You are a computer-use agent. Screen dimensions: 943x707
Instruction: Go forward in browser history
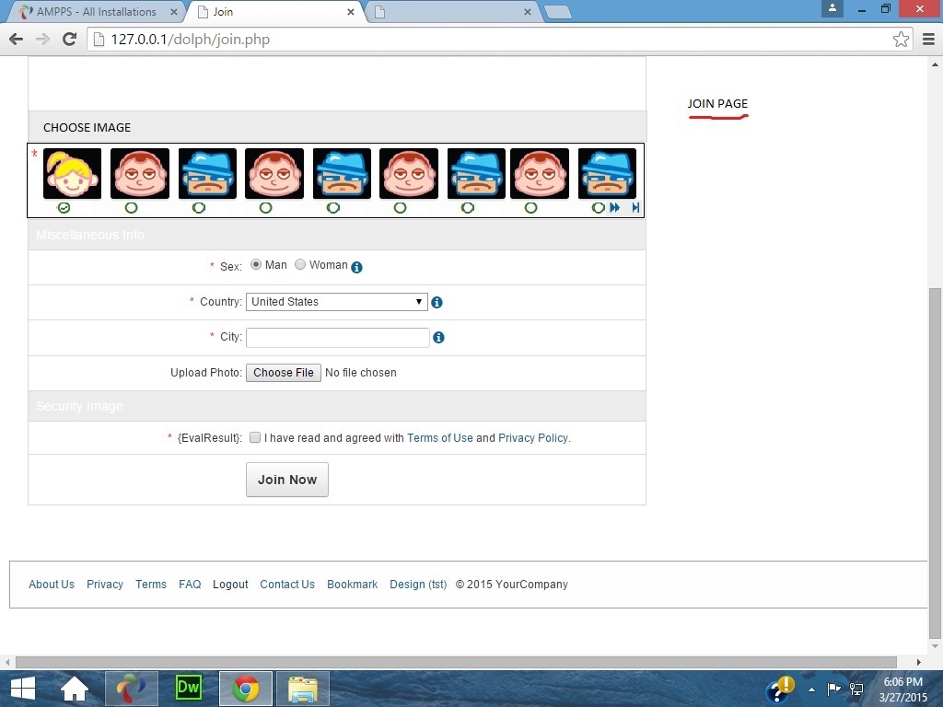(42, 39)
